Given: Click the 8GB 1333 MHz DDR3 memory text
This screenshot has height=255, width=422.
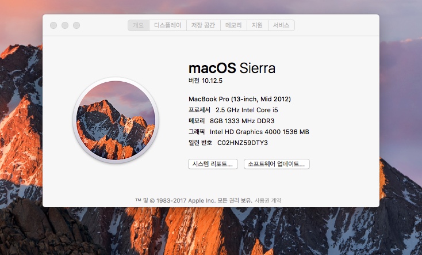Looking at the screenshot, I should (242, 121).
